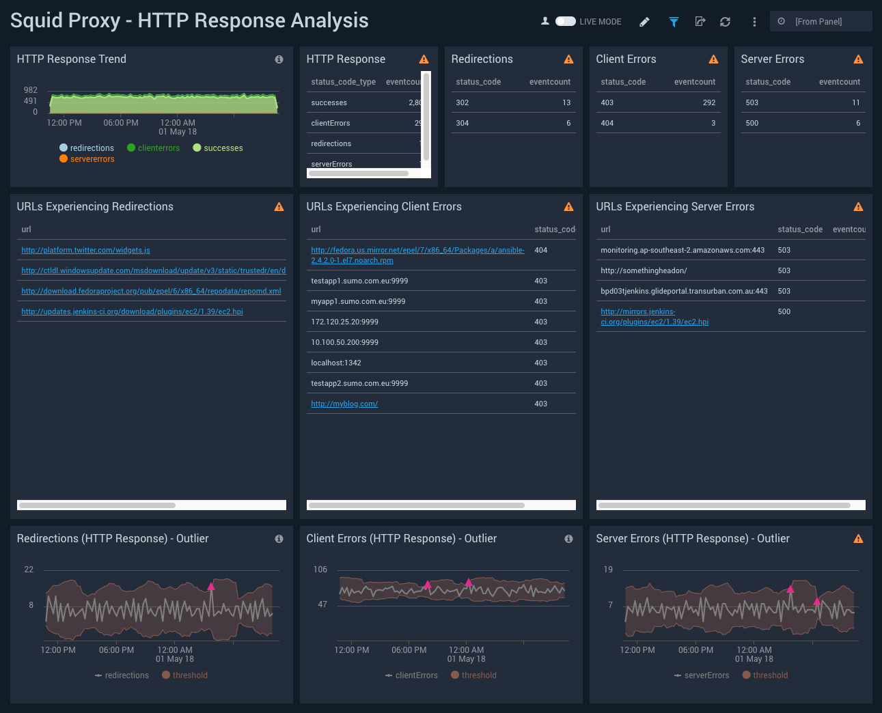Open the platform.twitter.com widgets.js link
This screenshot has height=713, width=882.
pyautogui.click(x=85, y=250)
